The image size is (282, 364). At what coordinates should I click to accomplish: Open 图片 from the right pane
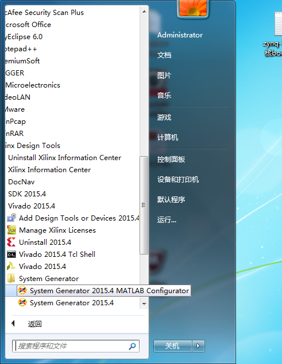pos(164,75)
